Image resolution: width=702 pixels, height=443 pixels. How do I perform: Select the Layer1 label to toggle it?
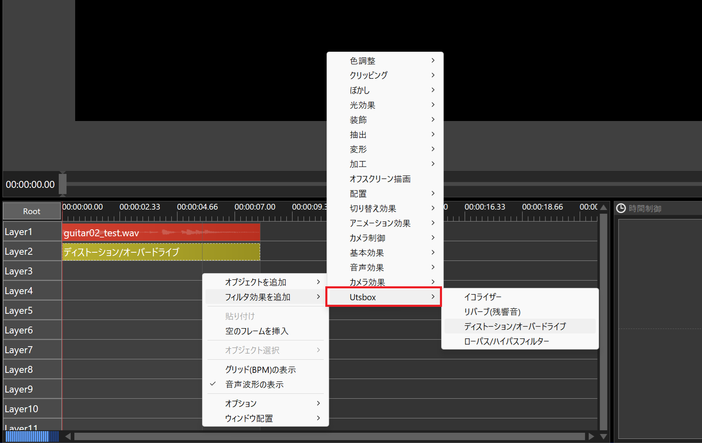[x=32, y=232]
